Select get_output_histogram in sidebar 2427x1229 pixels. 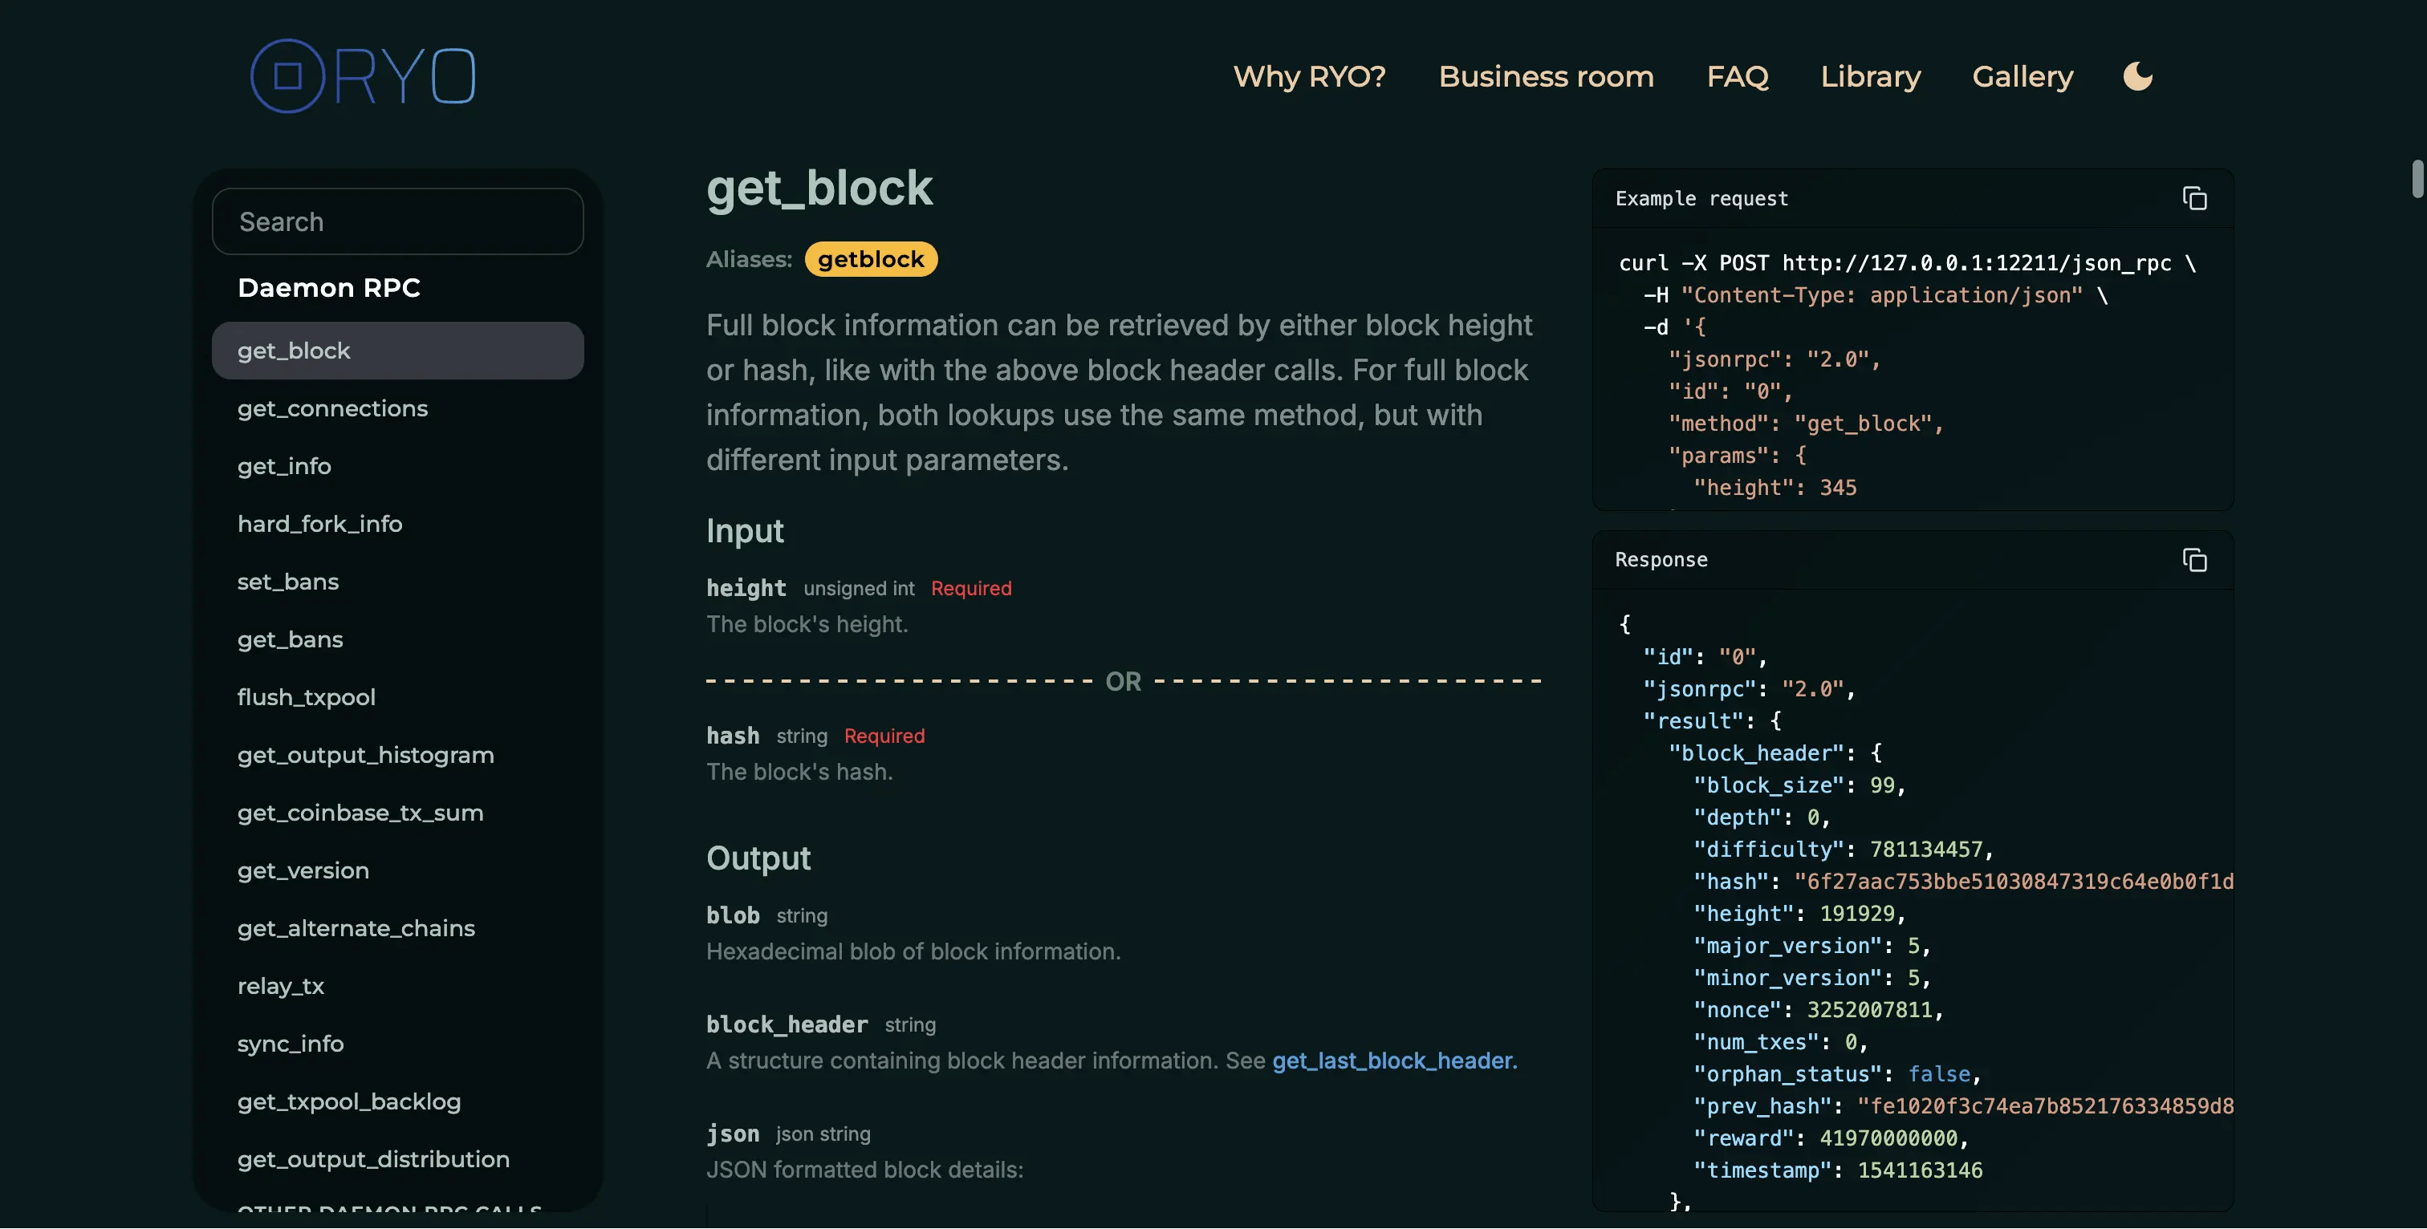(365, 754)
